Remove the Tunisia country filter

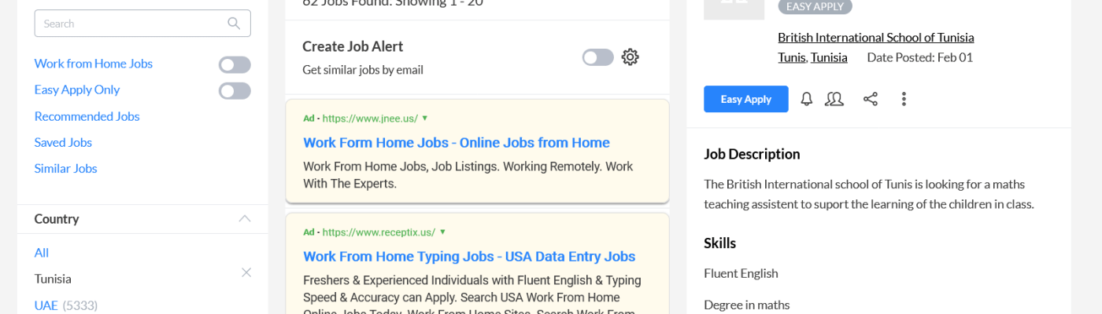pyautogui.click(x=246, y=272)
